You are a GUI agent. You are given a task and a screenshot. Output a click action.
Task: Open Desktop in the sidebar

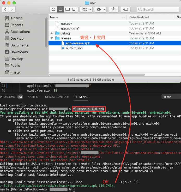click(14, 38)
